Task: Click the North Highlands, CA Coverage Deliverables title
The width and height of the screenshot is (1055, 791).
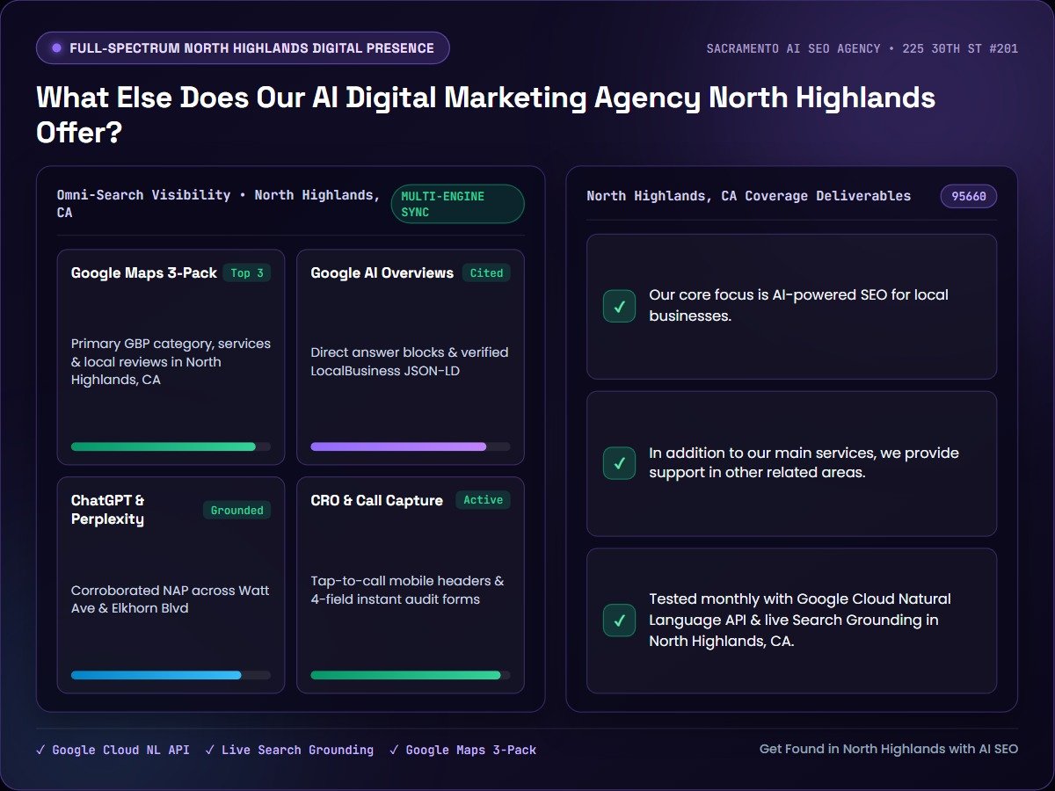Action: point(749,196)
